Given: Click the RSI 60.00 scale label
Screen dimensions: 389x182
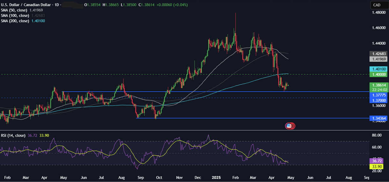Looking at the screenshot, I should point(377,147).
